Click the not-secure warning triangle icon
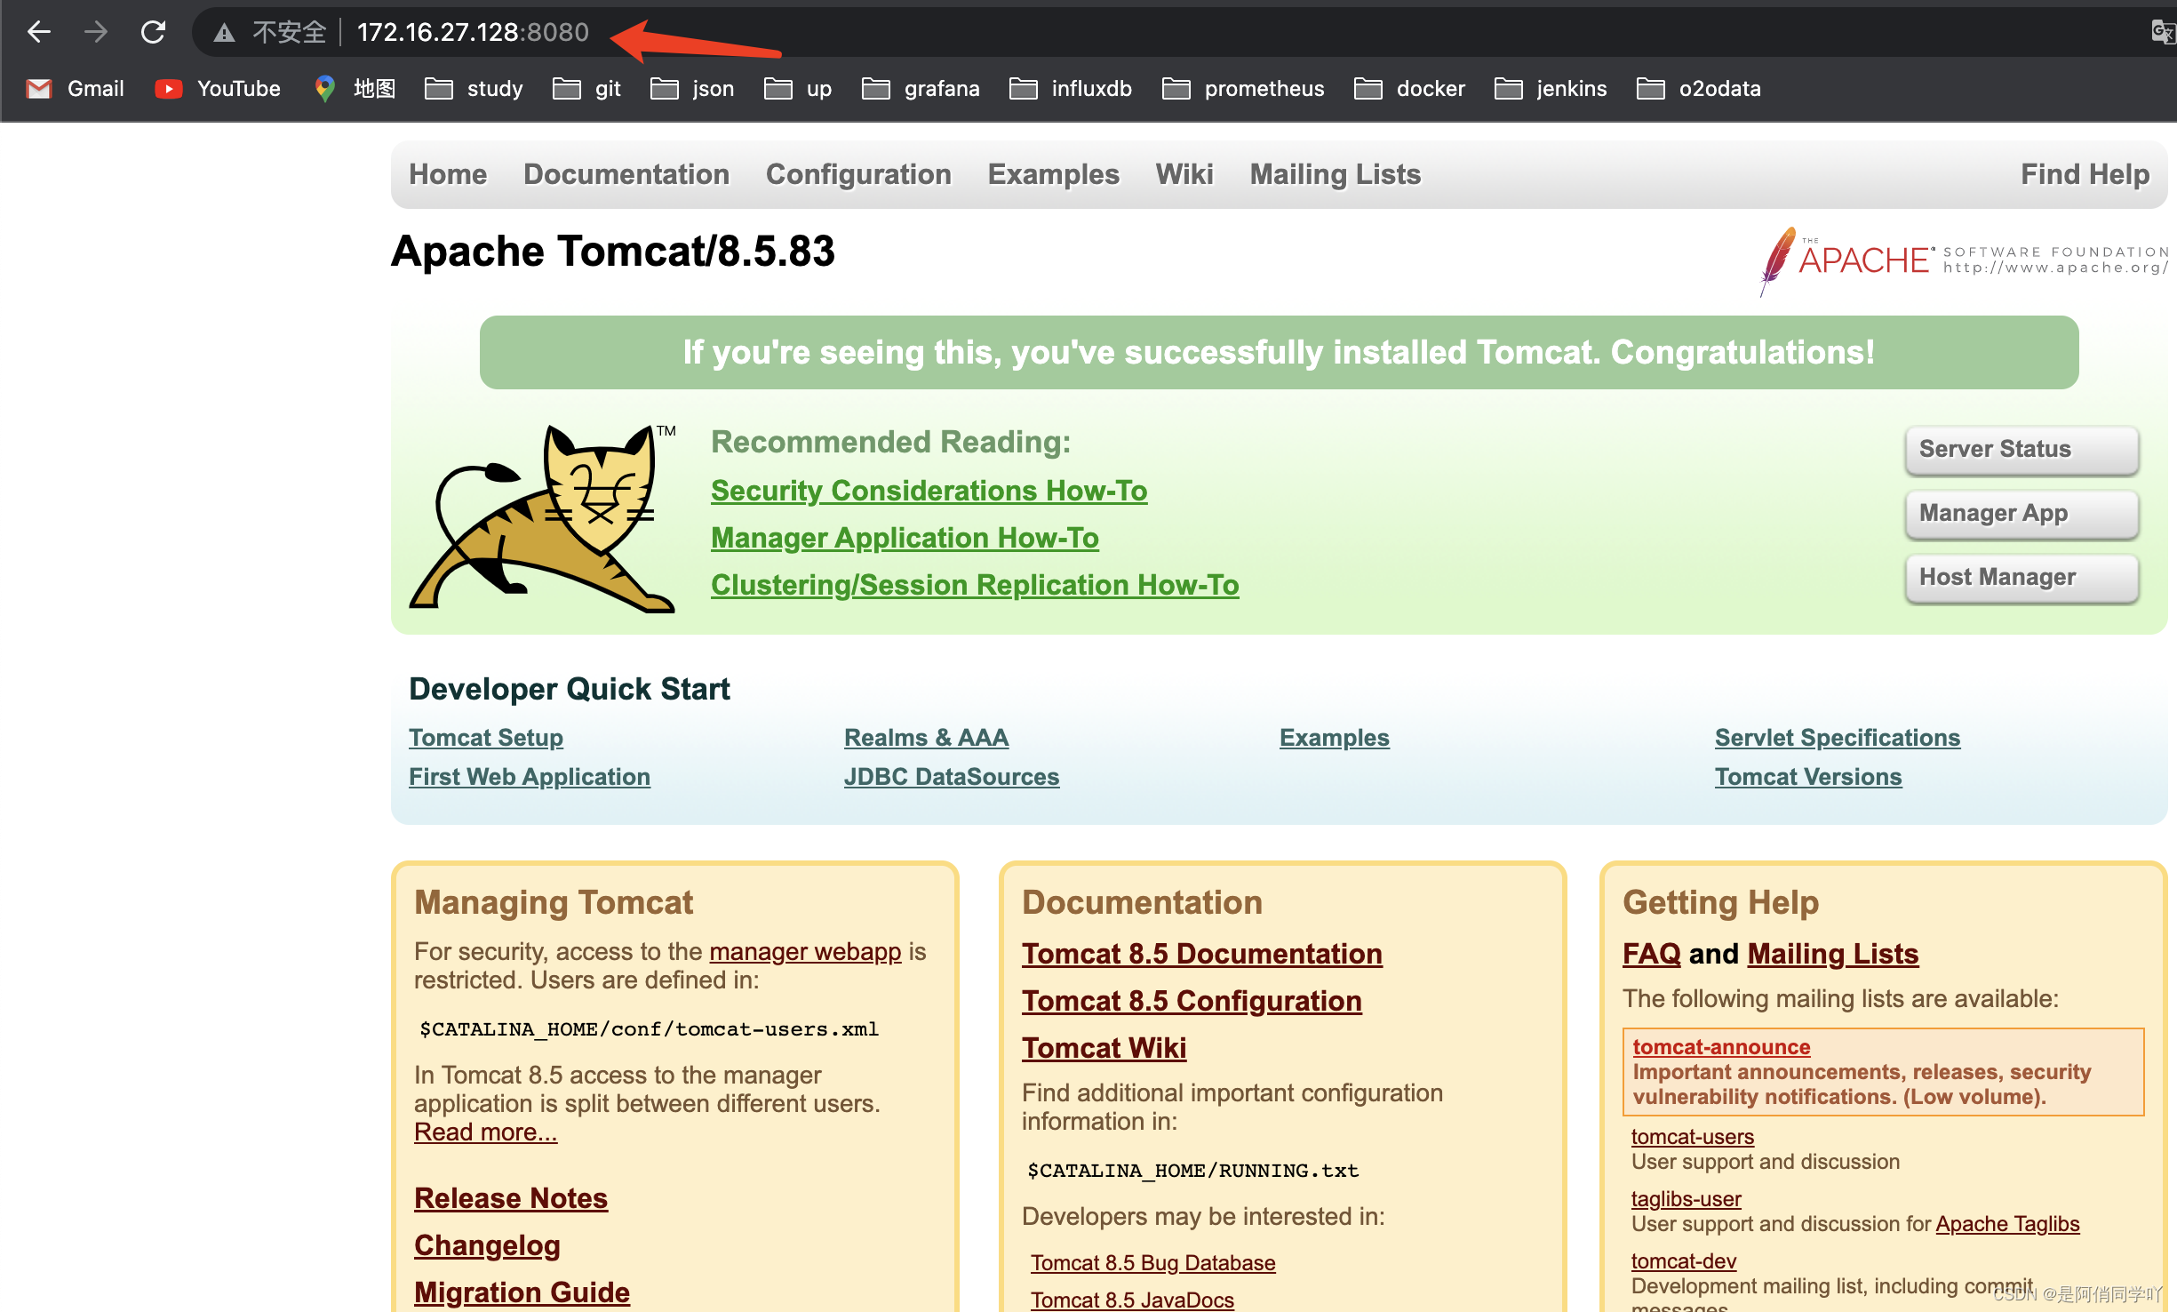This screenshot has height=1312, width=2177. pyautogui.click(x=224, y=33)
